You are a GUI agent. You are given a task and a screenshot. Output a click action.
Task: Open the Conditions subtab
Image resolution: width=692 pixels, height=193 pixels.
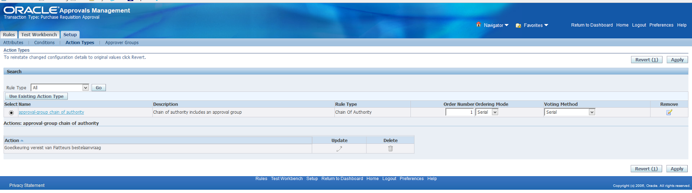click(45, 43)
